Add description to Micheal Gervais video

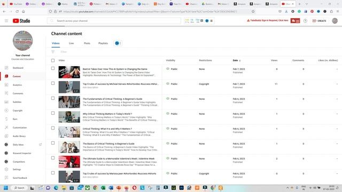[90, 87]
